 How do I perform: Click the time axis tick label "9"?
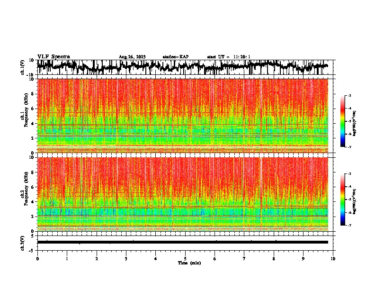(x=303, y=259)
